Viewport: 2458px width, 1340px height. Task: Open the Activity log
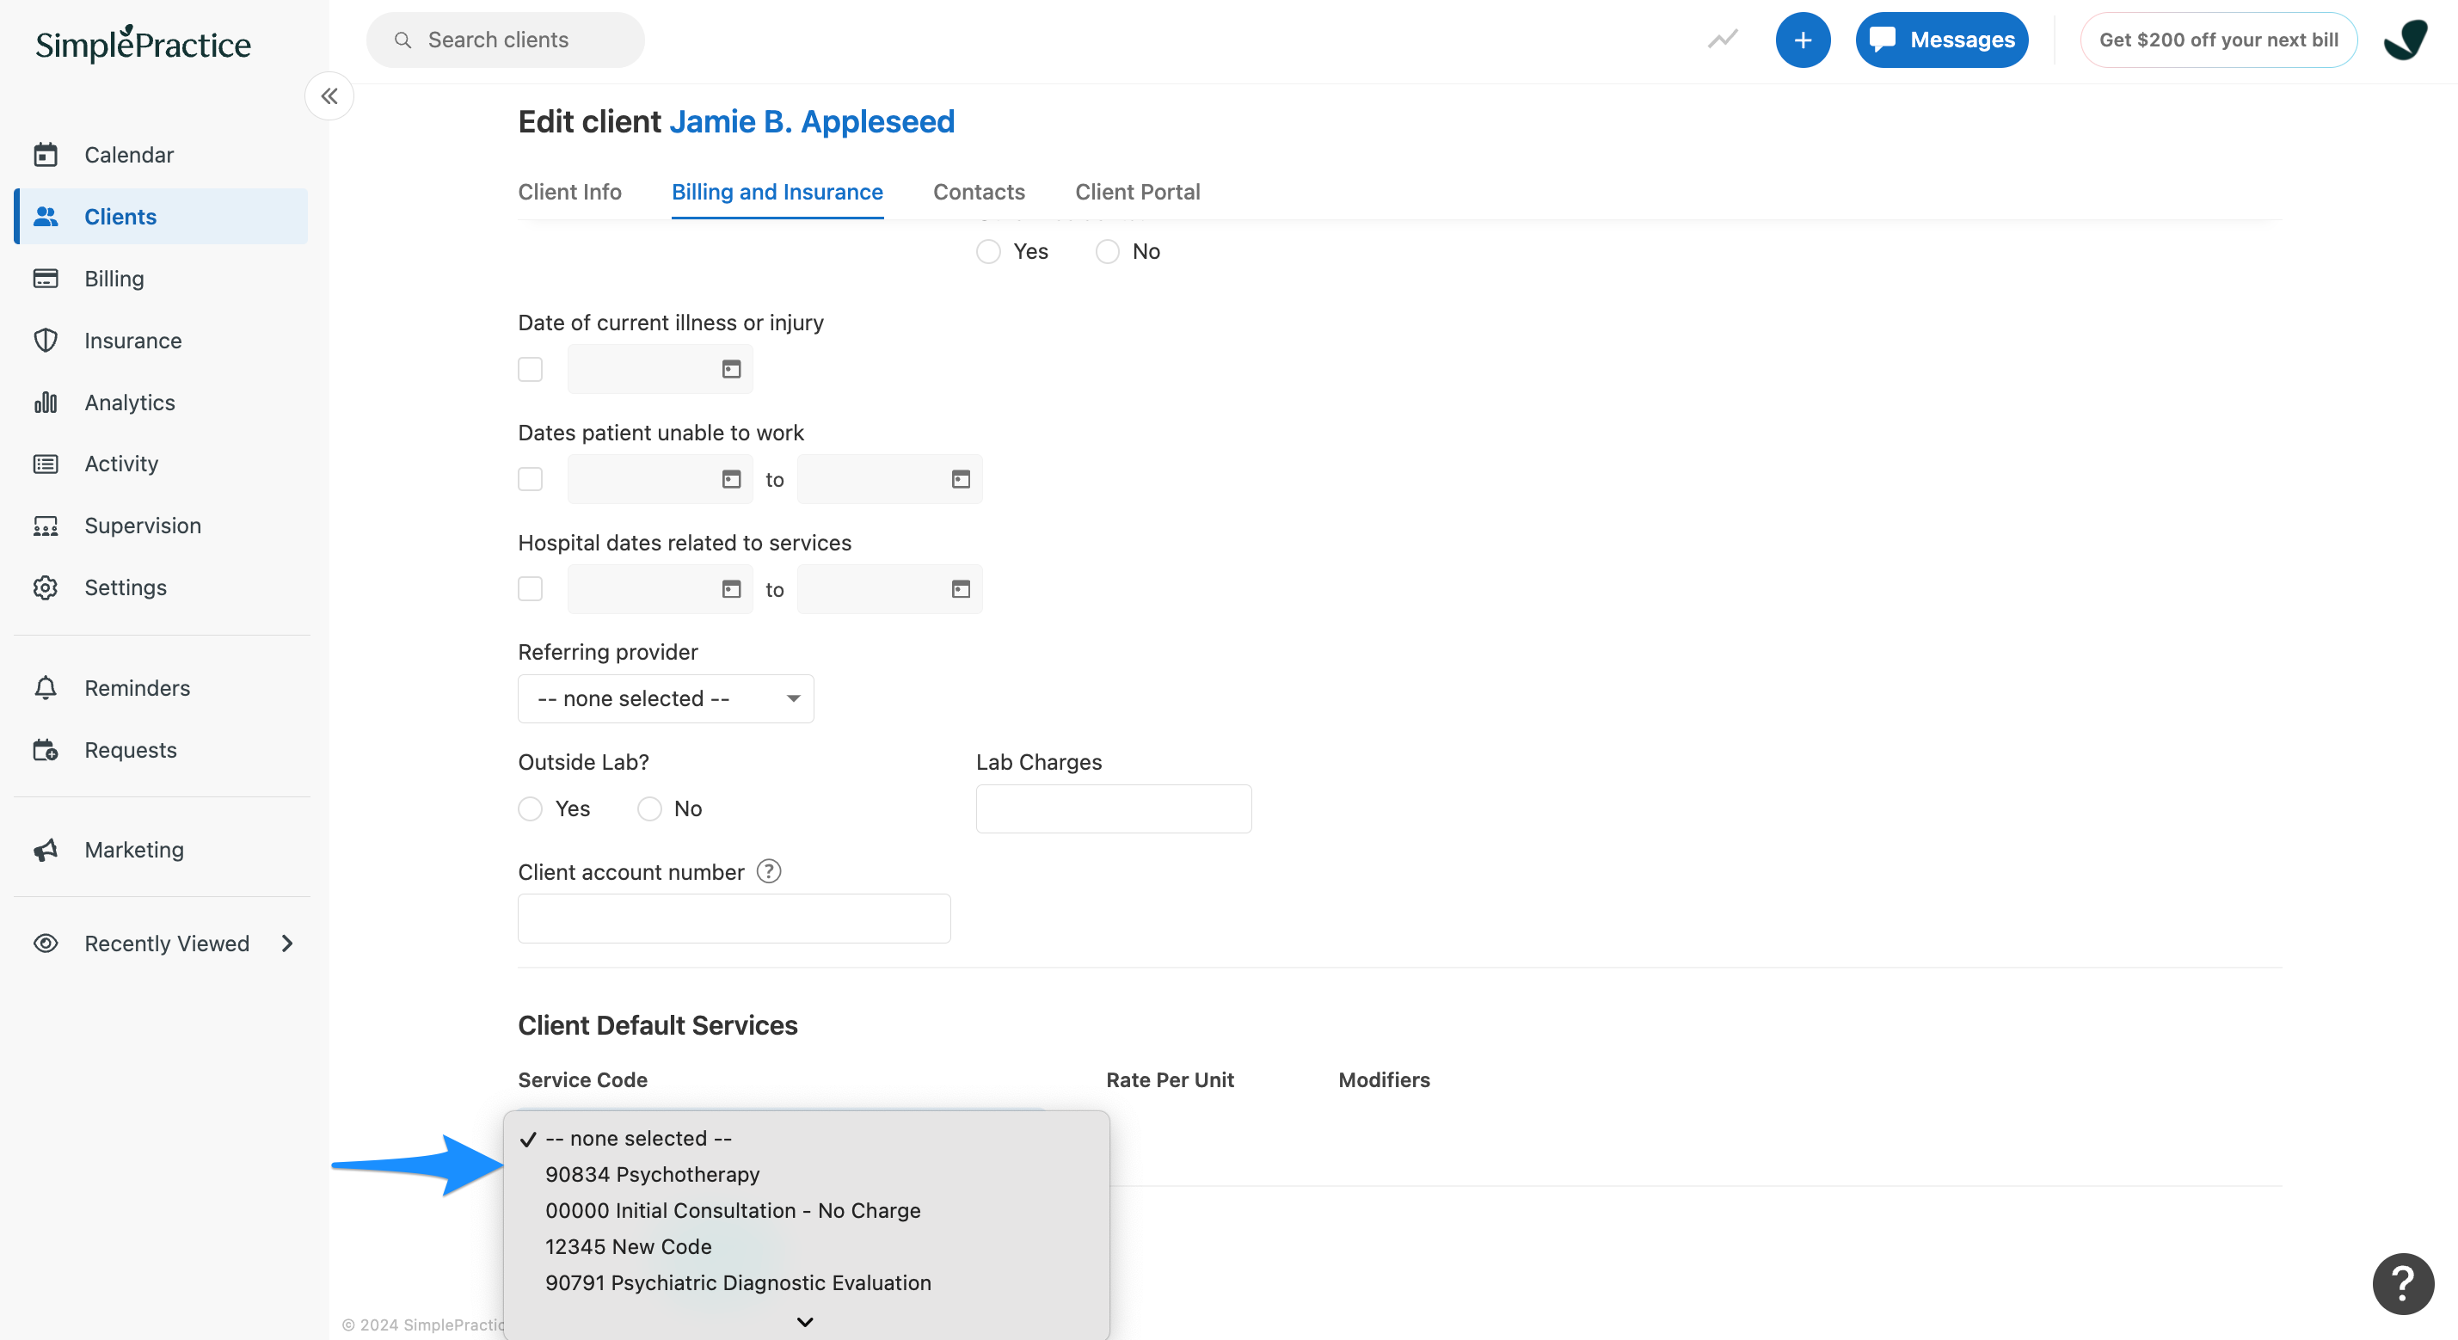tap(122, 463)
